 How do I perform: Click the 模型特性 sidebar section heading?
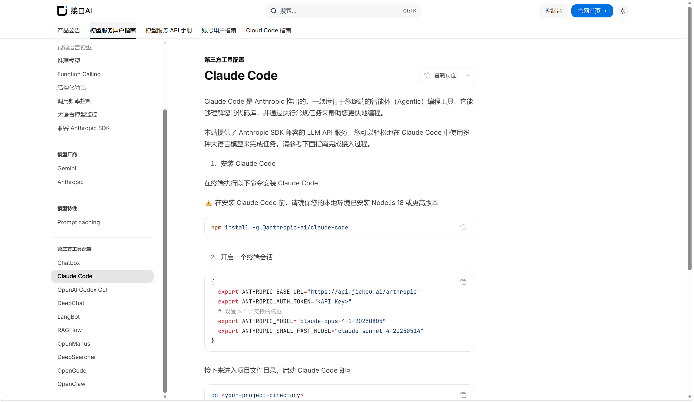tap(67, 209)
